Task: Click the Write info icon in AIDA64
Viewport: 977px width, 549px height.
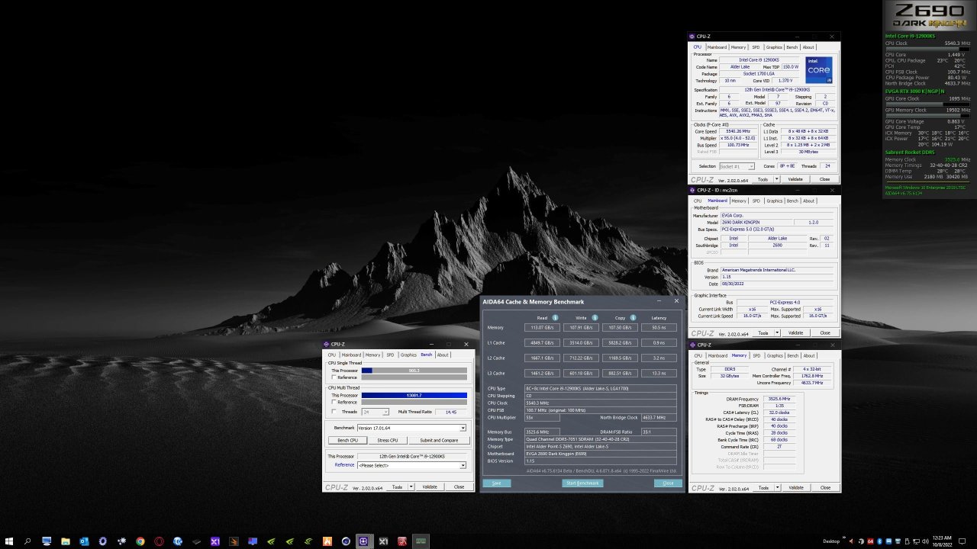Action: click(595, 318)
